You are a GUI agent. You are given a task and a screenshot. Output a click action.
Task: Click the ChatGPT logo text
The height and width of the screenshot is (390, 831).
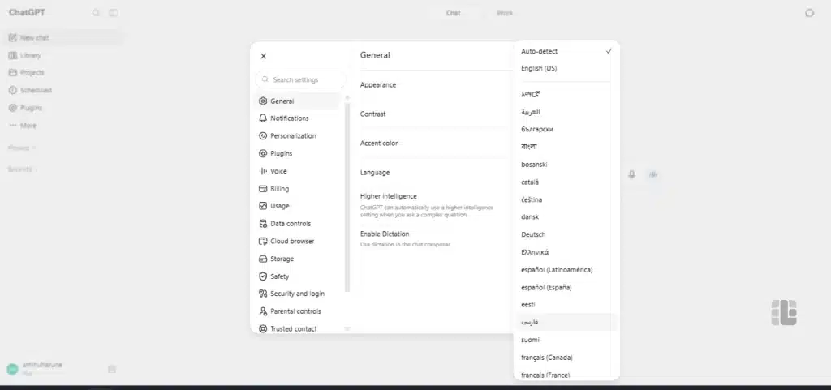(27, 13)
